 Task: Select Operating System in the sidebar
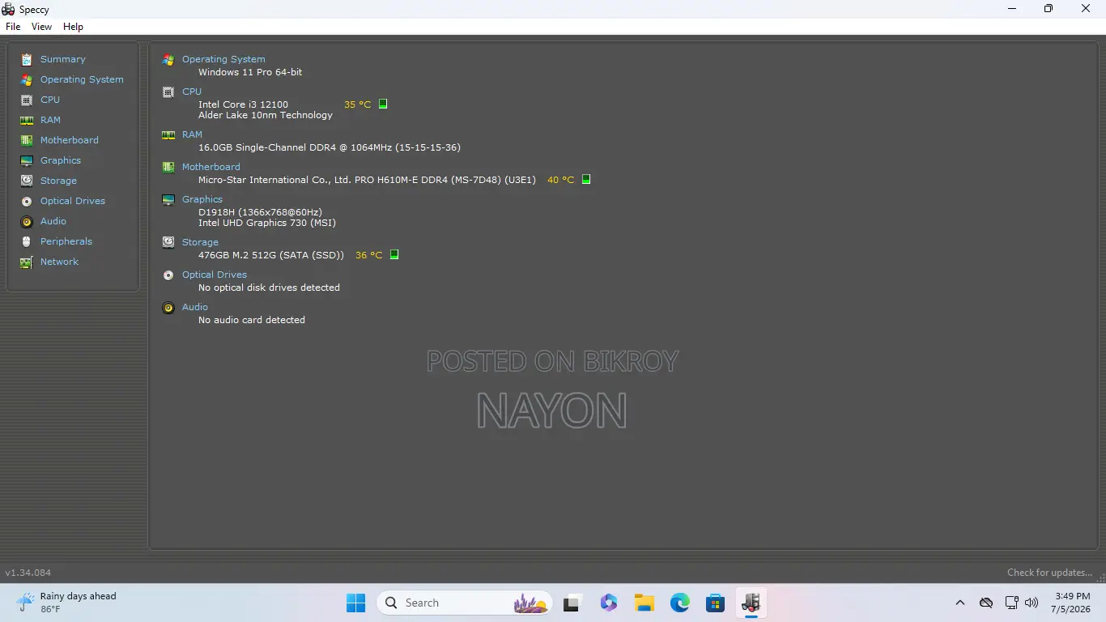[82, 79]
